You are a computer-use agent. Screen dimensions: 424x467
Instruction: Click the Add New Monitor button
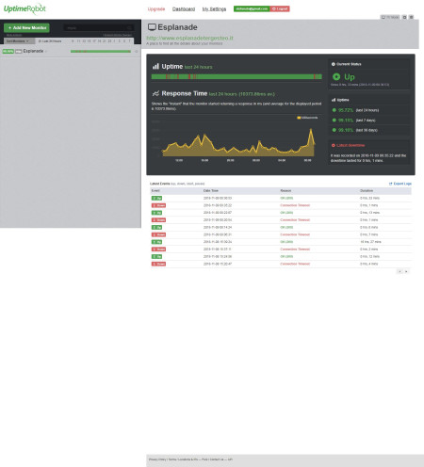pyautogui.click(x=26, y=28)
